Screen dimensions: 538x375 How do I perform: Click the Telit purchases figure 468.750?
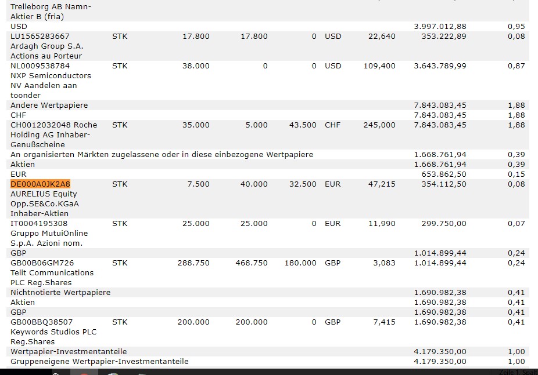252,263
